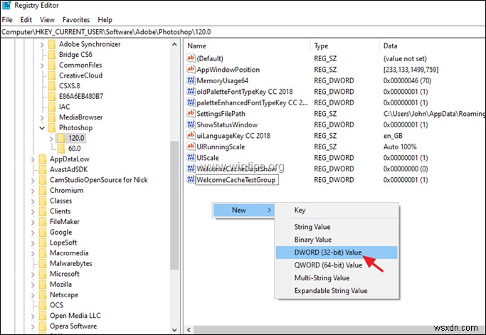Click the uiLanguageKey CC 2018 string icon
Viewport: 486px width, 335px height.
click(191, 135)
